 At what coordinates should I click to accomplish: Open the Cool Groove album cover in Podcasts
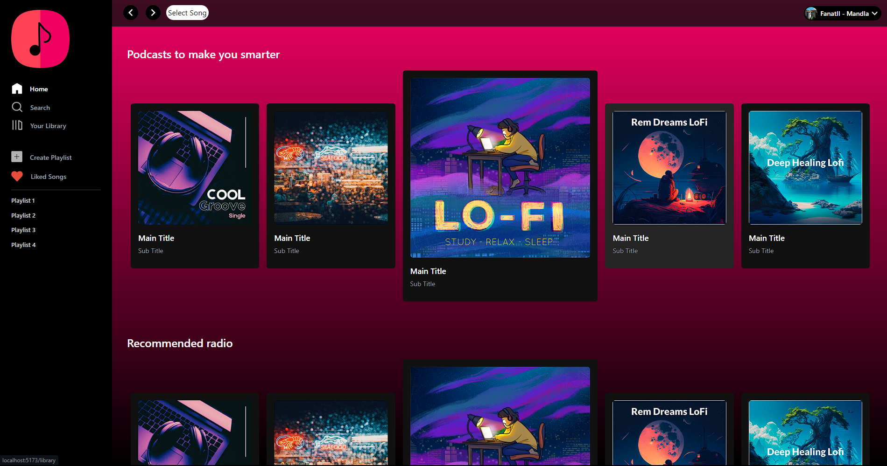(195, 168)
